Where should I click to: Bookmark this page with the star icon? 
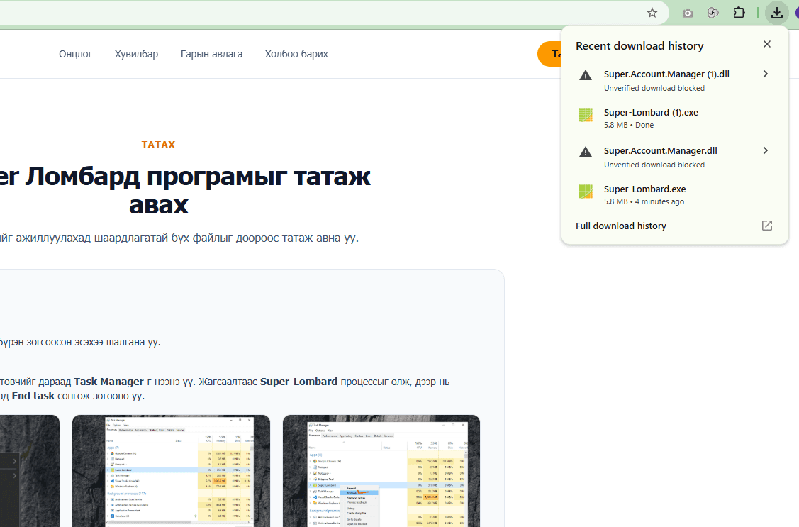[652, 13]
